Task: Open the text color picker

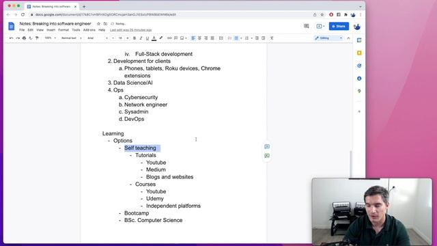Action: click(x=154, y=38)
